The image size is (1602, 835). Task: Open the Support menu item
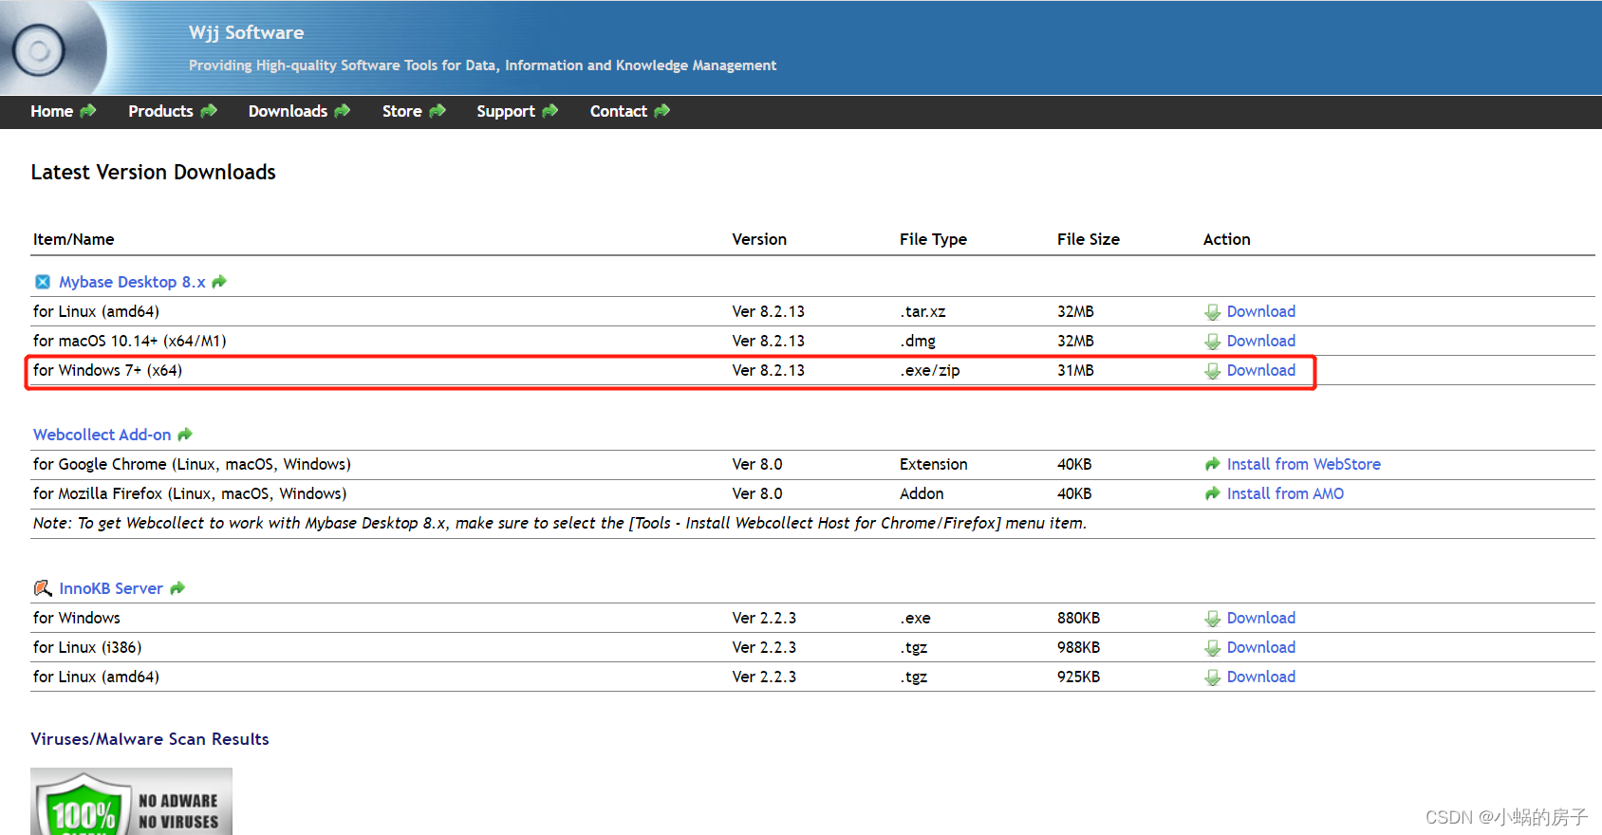click(506, 111)
